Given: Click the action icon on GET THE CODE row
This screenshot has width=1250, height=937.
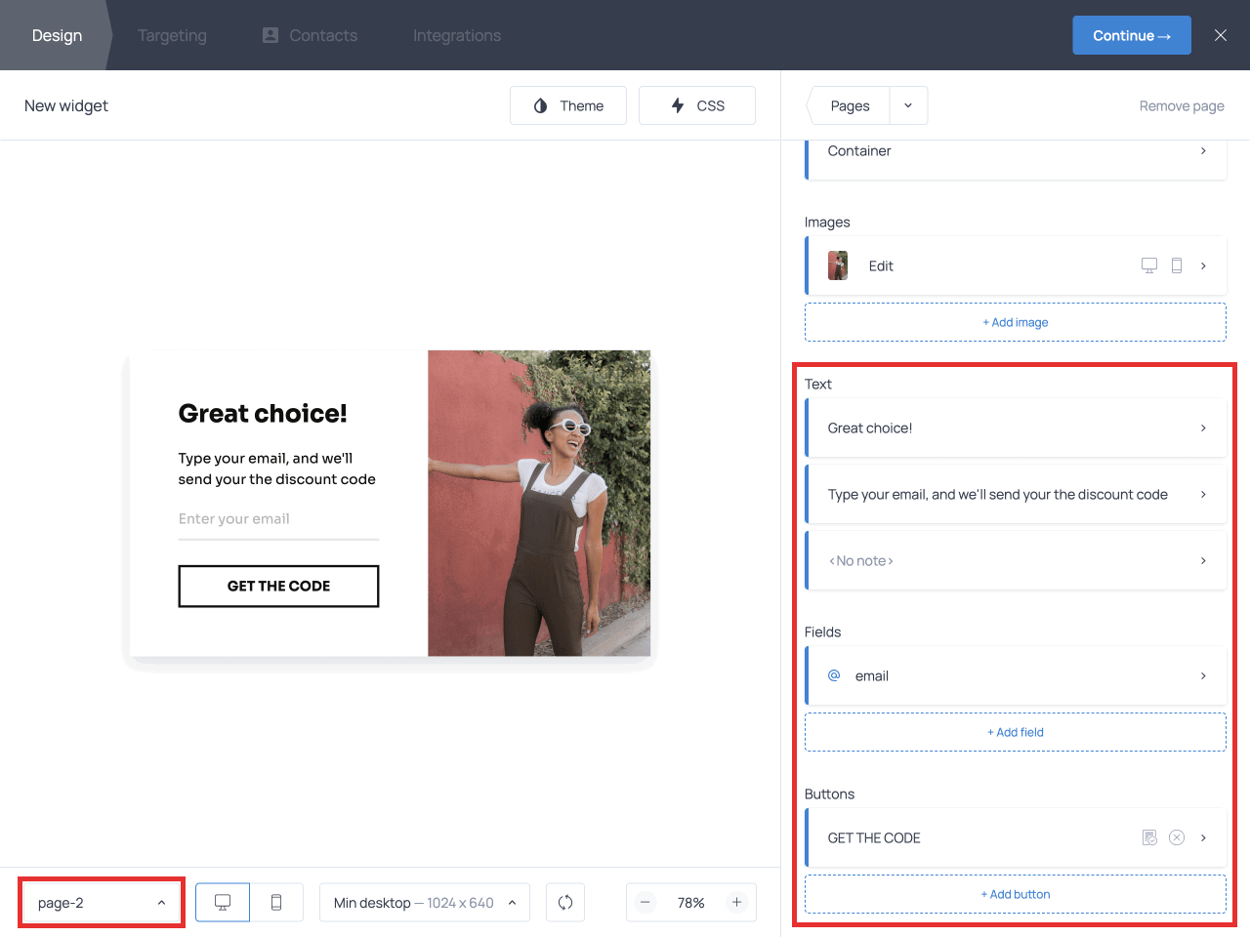Looking at the screenshot, I should pos(1149,837).
